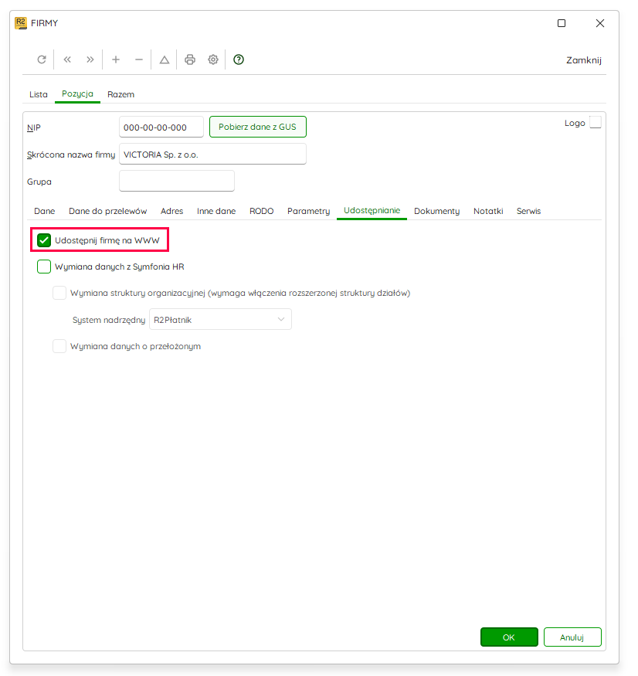This screenshot has width=638, height=676.
Task: Click the refresh icon in toolbar
Action: pyautogui.click(x=42, y=59)
